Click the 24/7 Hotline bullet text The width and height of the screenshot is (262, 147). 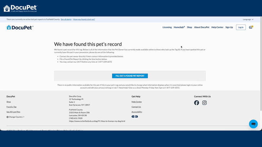[x=85, y=62]
